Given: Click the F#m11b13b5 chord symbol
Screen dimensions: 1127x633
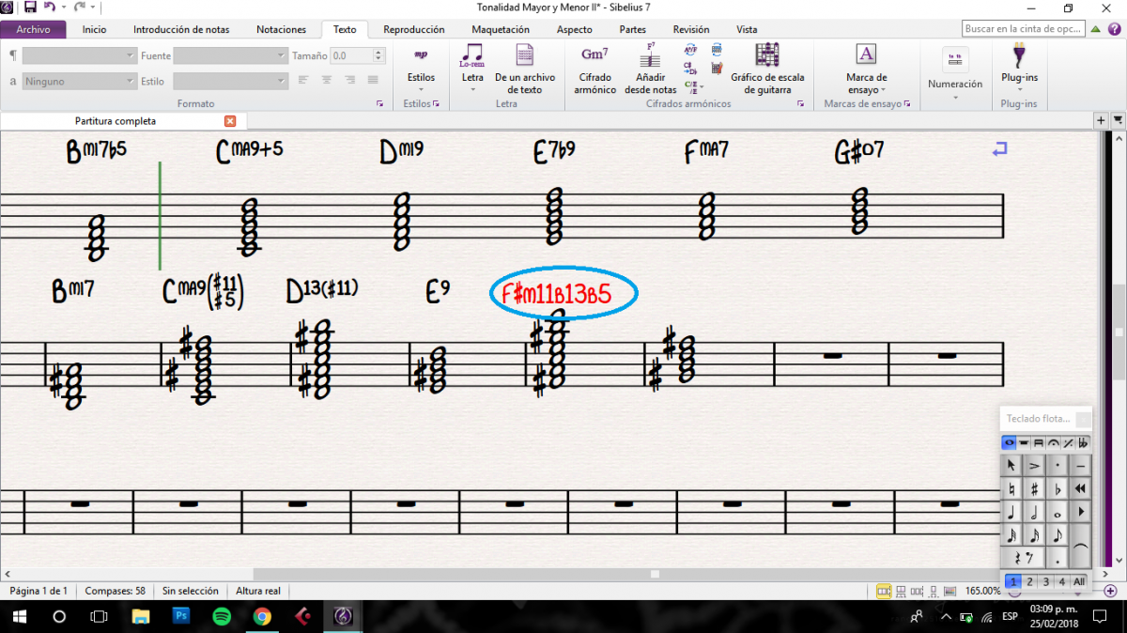Looking at the screenshot, I should coord(557,295).
